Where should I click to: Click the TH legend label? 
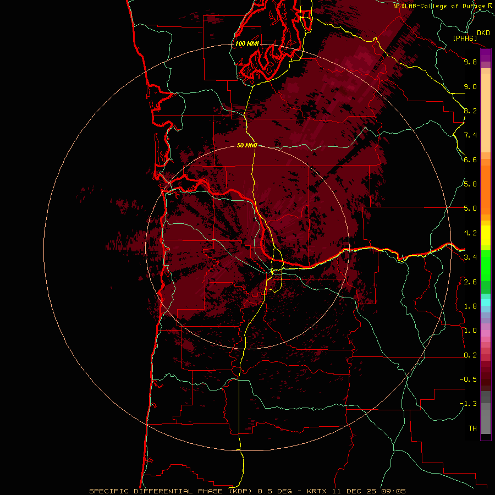472,428
